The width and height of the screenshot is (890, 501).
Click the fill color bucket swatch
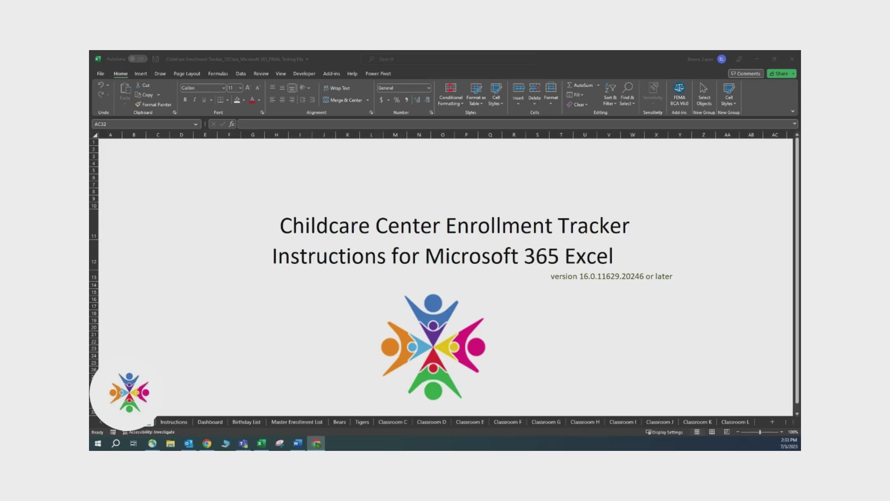coord(237,100)
